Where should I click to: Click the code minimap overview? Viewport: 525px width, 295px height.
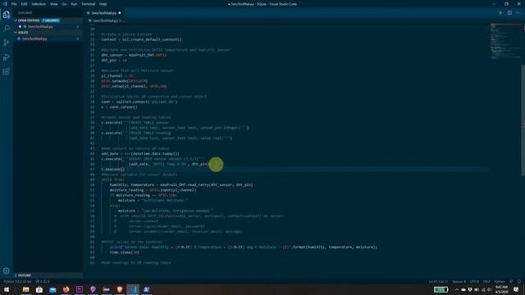pos(505,41)
